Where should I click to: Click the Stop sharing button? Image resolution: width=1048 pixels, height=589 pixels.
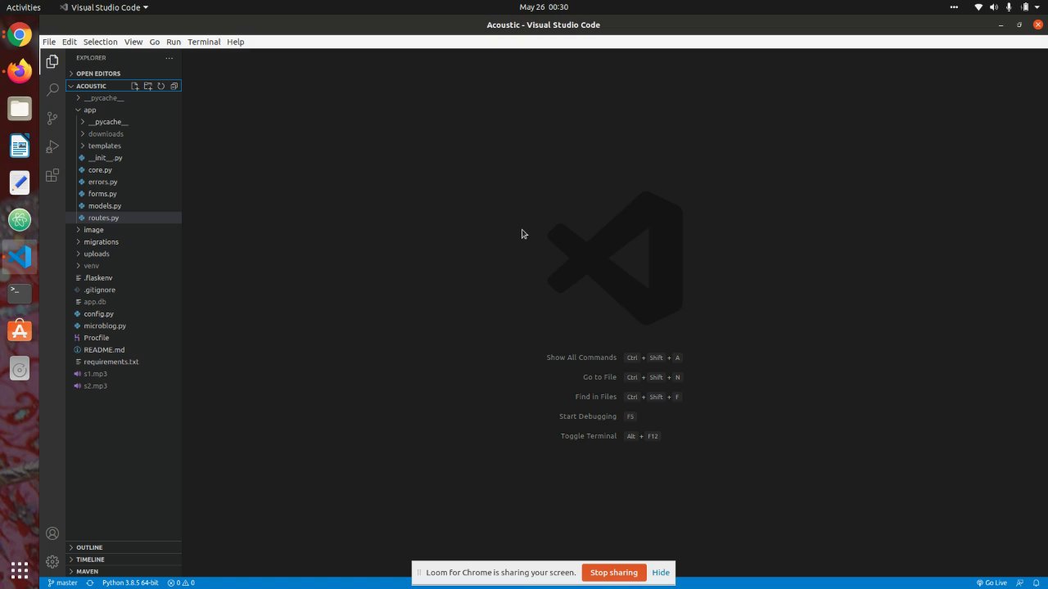click(x=614, y=573)
